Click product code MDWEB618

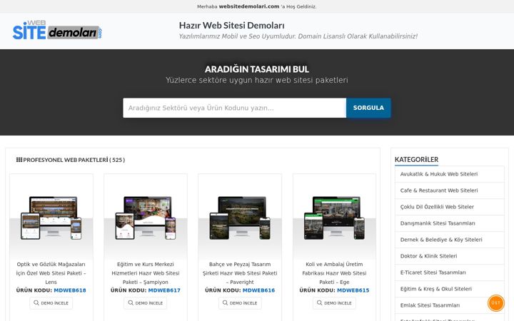pyautogui.click(x=70, y=290)
